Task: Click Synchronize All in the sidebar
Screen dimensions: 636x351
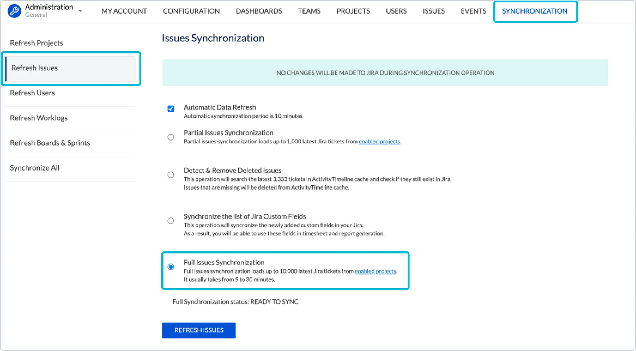Action: point(35,168)
